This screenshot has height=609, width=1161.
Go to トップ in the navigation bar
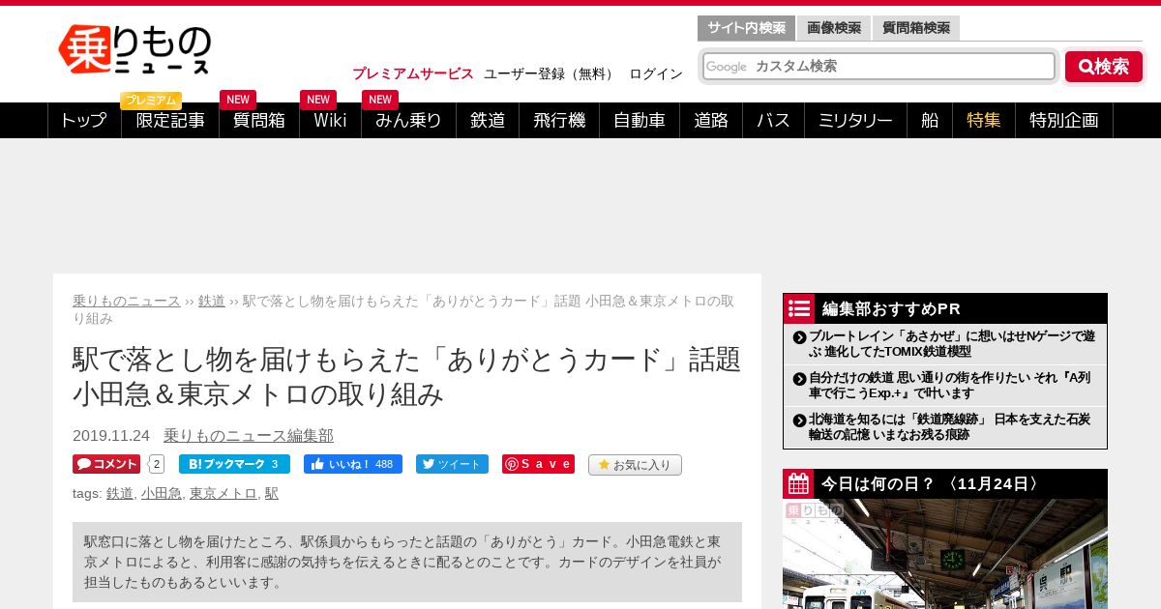pyautogui.click(x=84, y=121)
